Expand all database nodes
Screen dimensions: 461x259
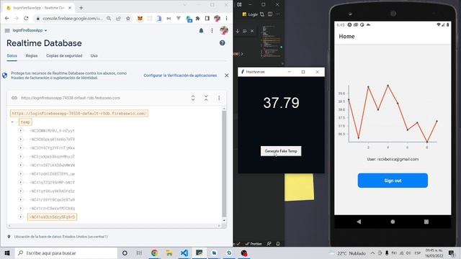pyautogui.click(x=193, y=98)
